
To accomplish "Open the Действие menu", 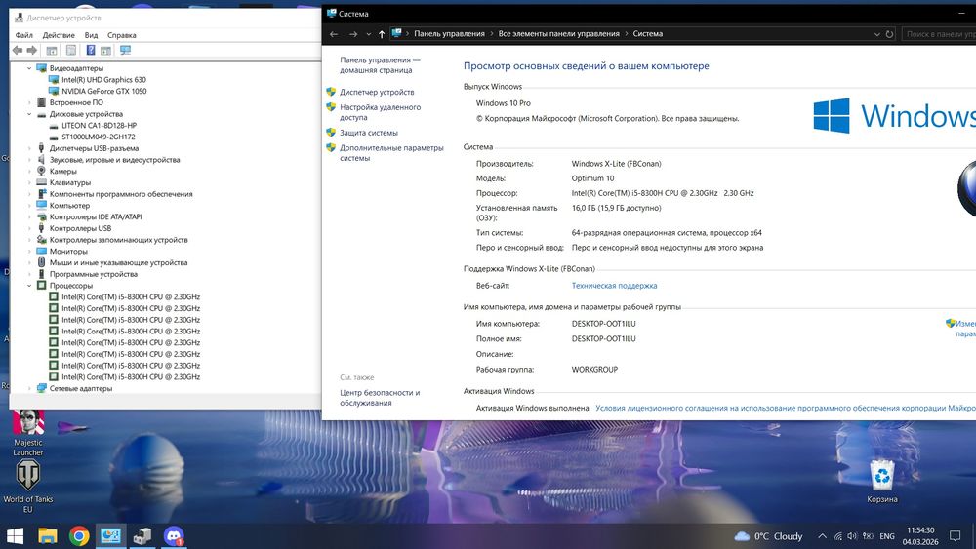I will tap(59, 35).
